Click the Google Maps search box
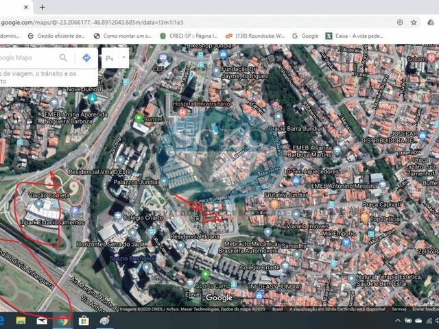Image resolution: width=439 pixels, height=329 pixels. tap(27, 58)
